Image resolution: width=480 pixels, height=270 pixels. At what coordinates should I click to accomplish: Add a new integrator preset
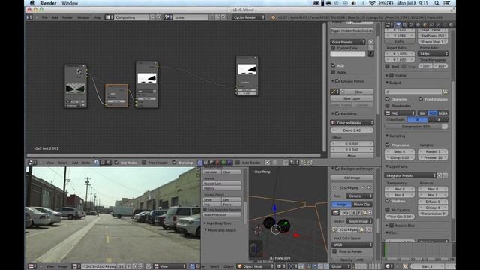439,175
